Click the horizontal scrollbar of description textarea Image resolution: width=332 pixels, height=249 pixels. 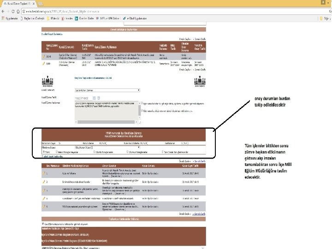(106, 122)
